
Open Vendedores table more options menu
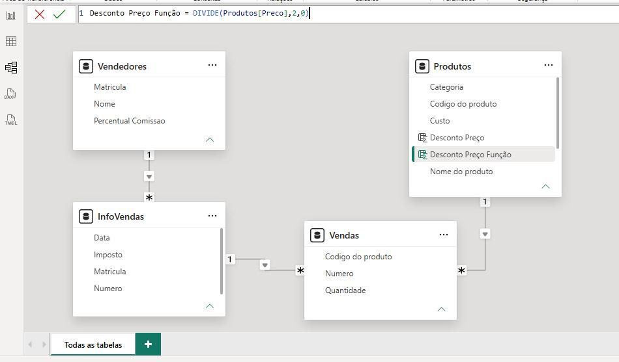[212, 65]
